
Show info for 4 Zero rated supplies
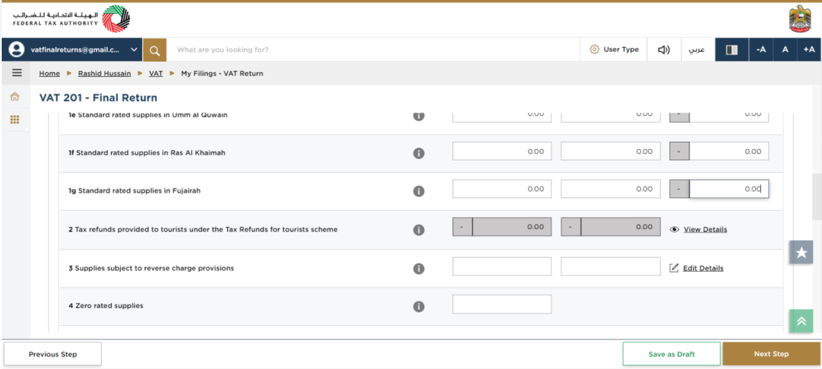point(418,306)
